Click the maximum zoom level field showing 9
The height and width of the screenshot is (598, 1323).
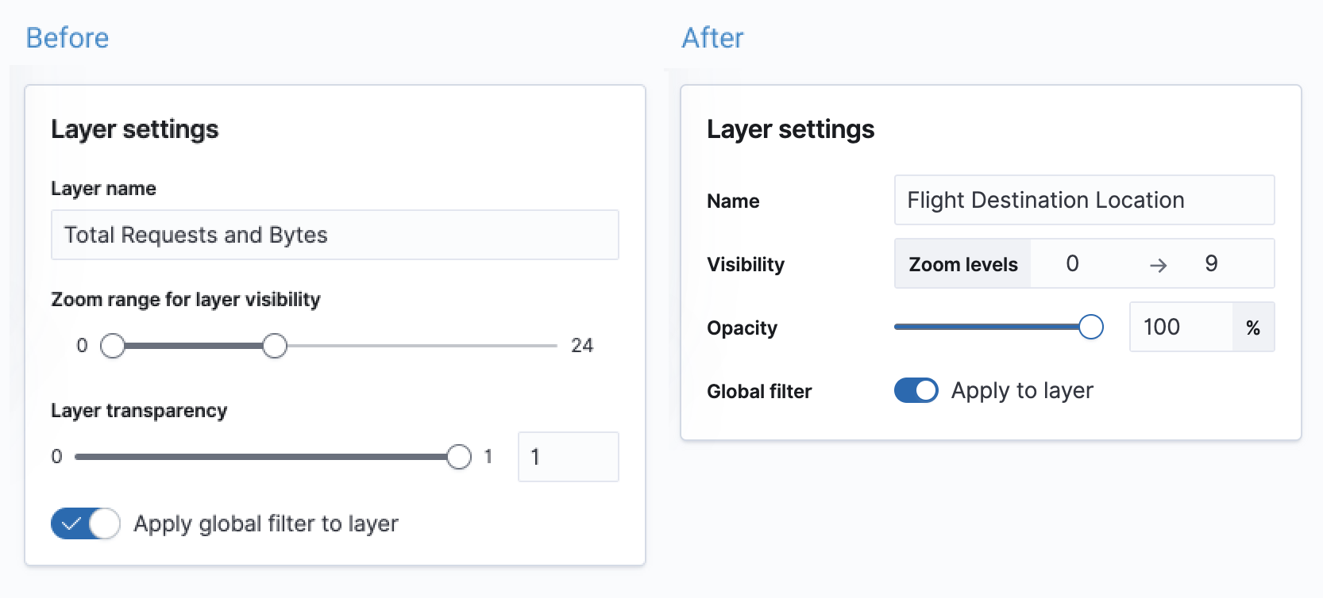(1211, 263)
